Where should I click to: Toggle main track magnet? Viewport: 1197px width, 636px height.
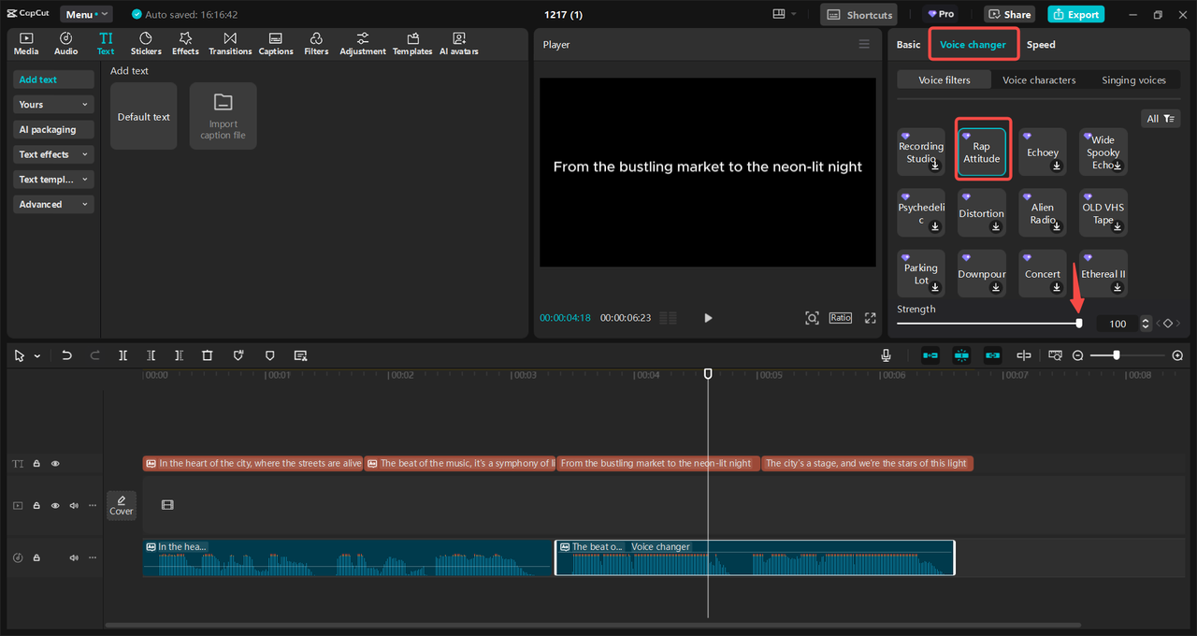930,355
